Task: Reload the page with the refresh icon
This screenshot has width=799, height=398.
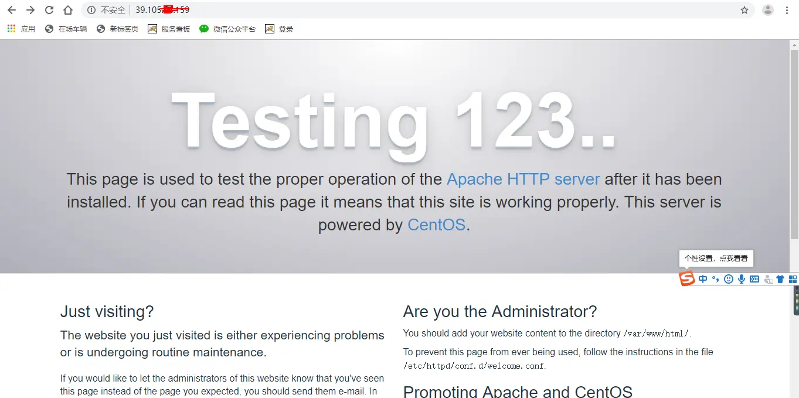Action: pos(49,10)
